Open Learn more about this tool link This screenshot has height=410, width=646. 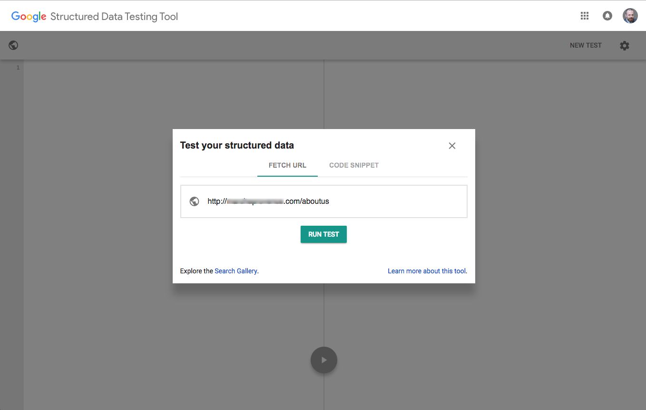tap(427, 271)
